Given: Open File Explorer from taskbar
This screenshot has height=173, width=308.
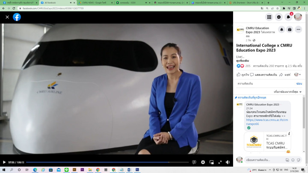Looking at the screenshot, I should (90, 170).
